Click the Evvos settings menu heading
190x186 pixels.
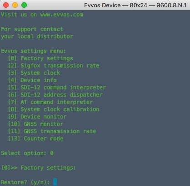pos(34,51)
